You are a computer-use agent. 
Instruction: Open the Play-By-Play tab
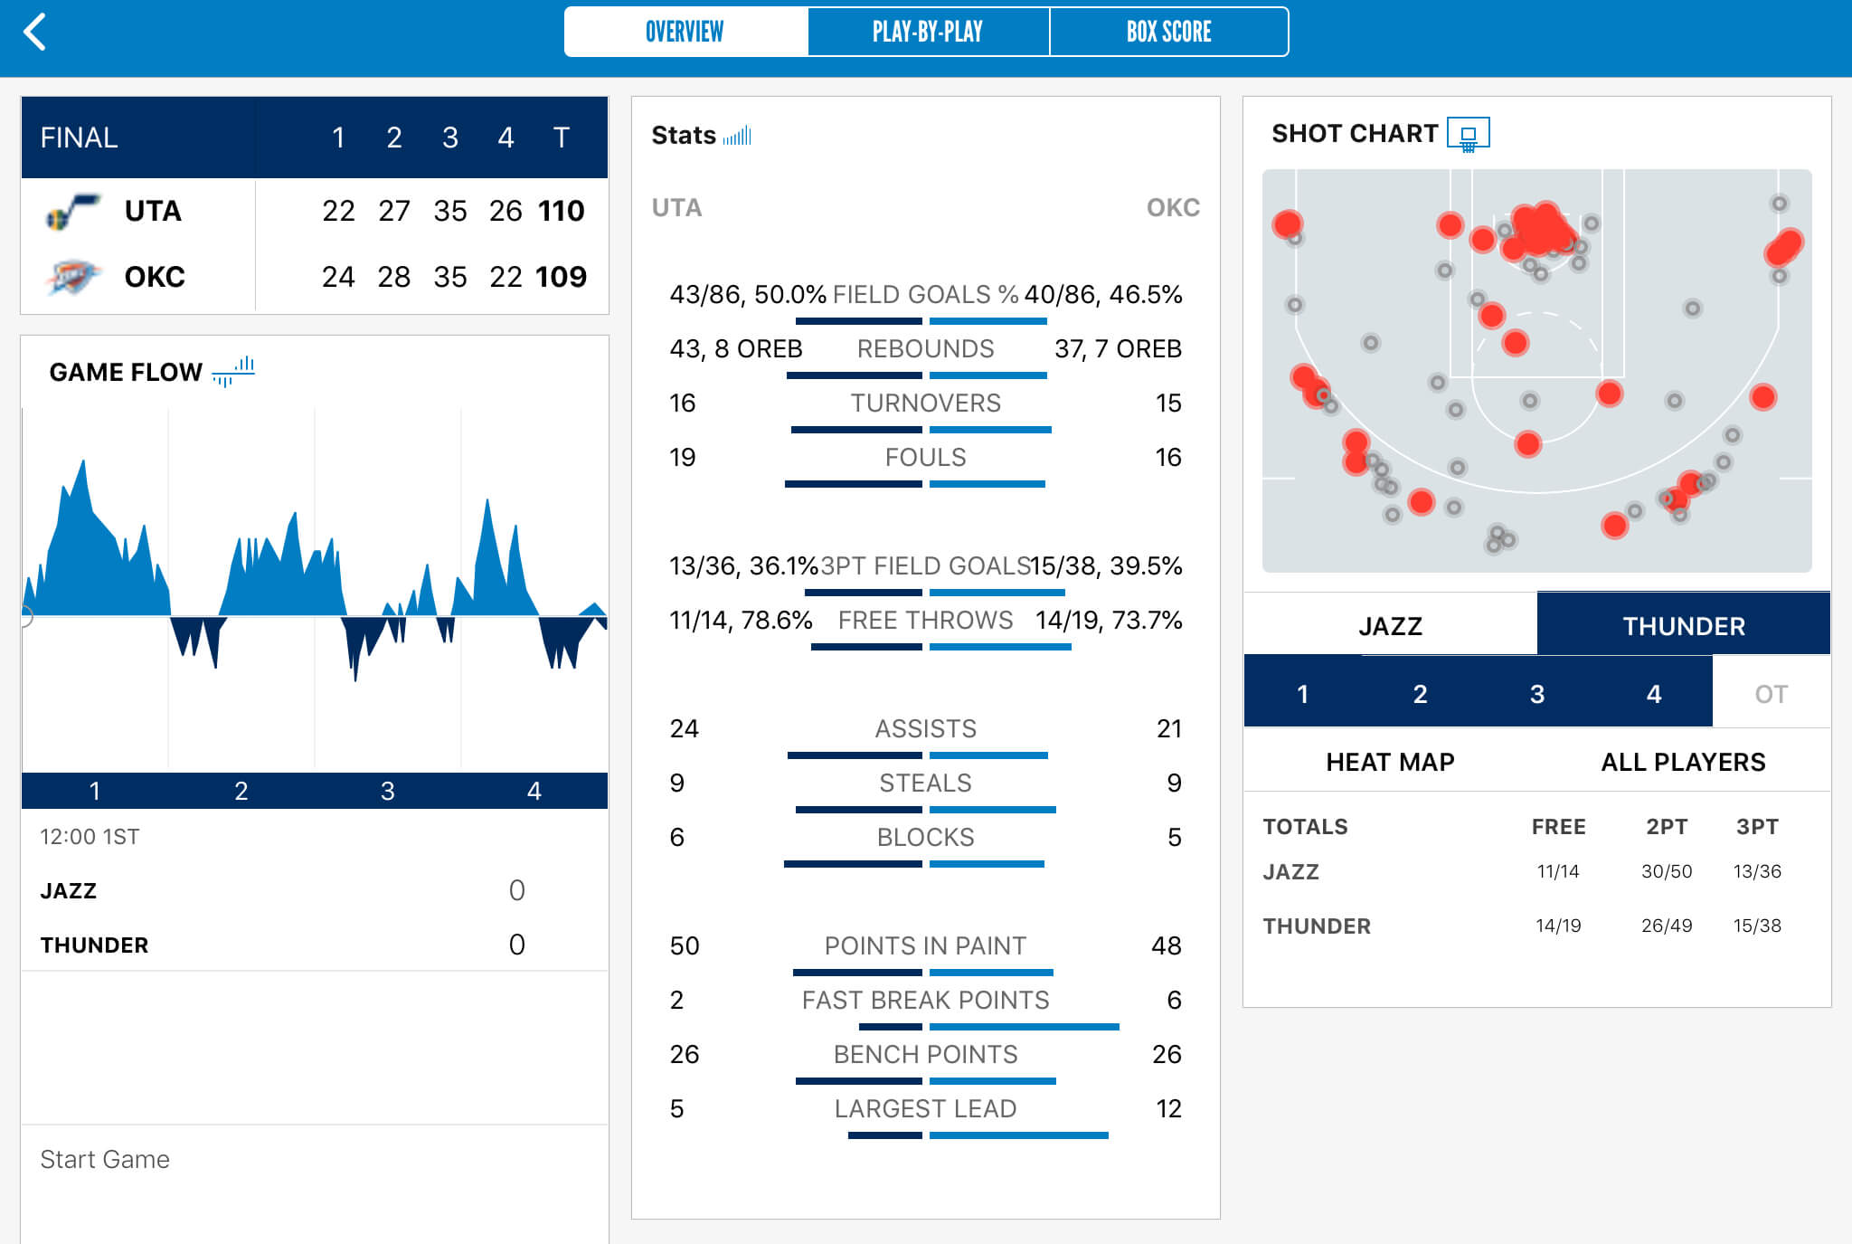(x=928, y=32)
